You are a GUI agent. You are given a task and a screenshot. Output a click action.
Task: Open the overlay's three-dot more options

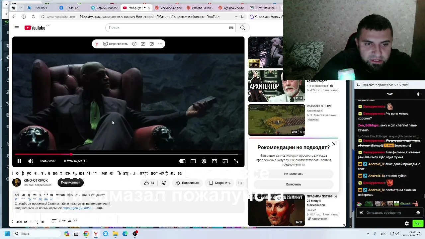pyautogui.click(x=160, y=44)
